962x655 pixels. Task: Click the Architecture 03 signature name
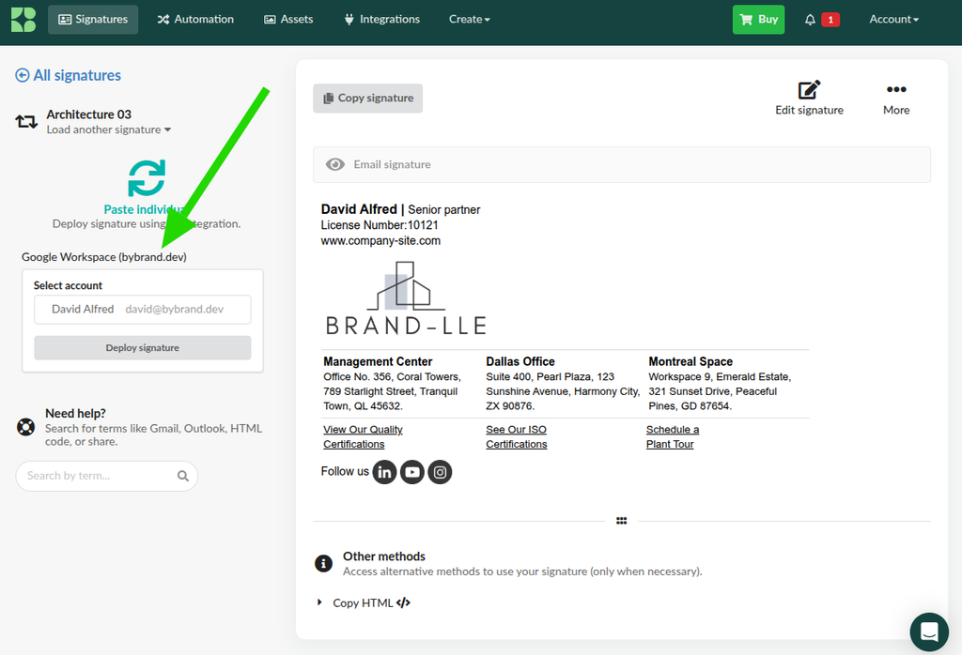[x=89, y=114]
